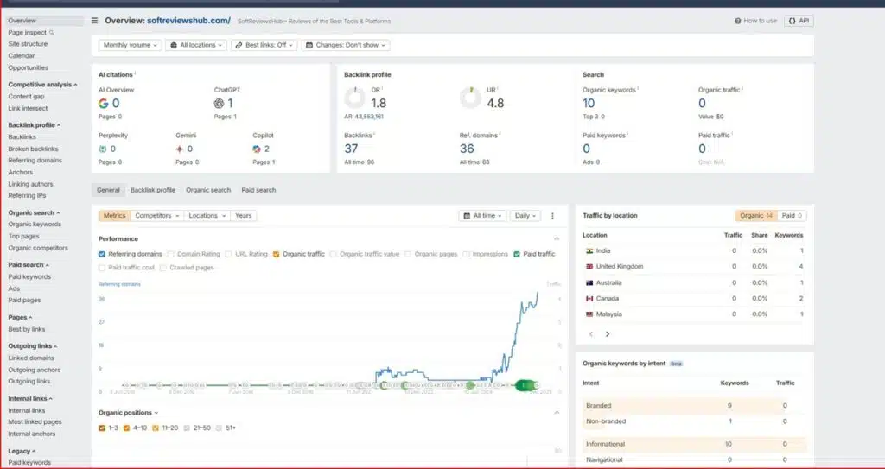Click the Gemini logo icon
The image size is (885, 469).
point(180,149)
